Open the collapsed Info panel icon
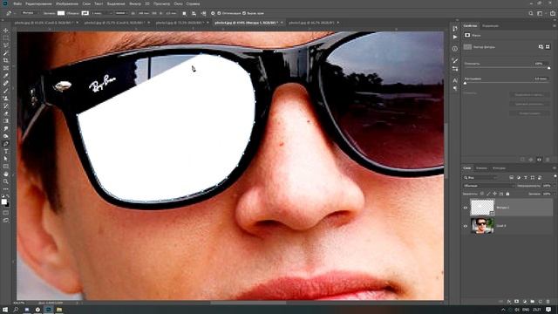This screenshot has width=558, height=314. pos(455,49)
